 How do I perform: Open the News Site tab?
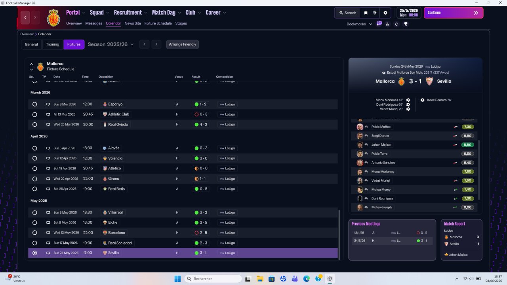pos(133,23)
